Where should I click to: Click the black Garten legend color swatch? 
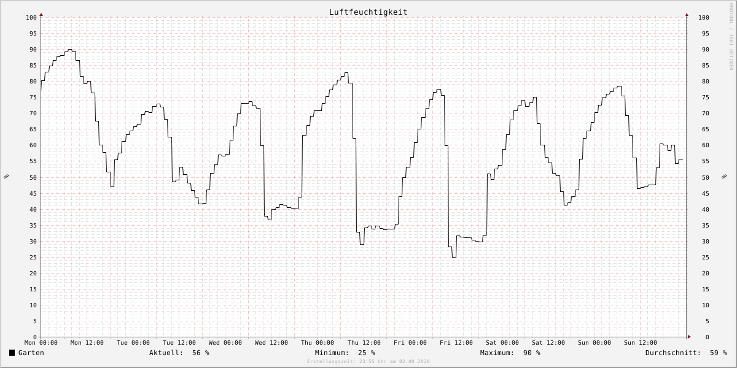click(x=12, y=353)
